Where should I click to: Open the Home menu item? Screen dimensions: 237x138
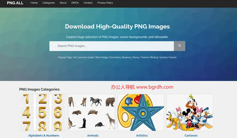coord(34,3)
